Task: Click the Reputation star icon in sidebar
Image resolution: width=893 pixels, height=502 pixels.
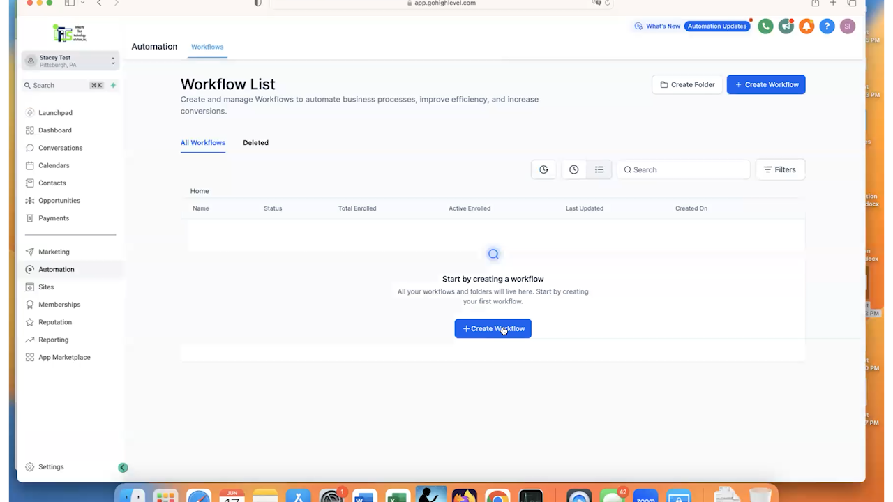Action: [x=30, y=321]
